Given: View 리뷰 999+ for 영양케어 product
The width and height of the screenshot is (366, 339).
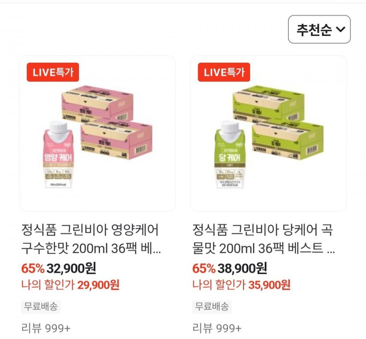Looking at the screenshot, I should pos(46,328).
